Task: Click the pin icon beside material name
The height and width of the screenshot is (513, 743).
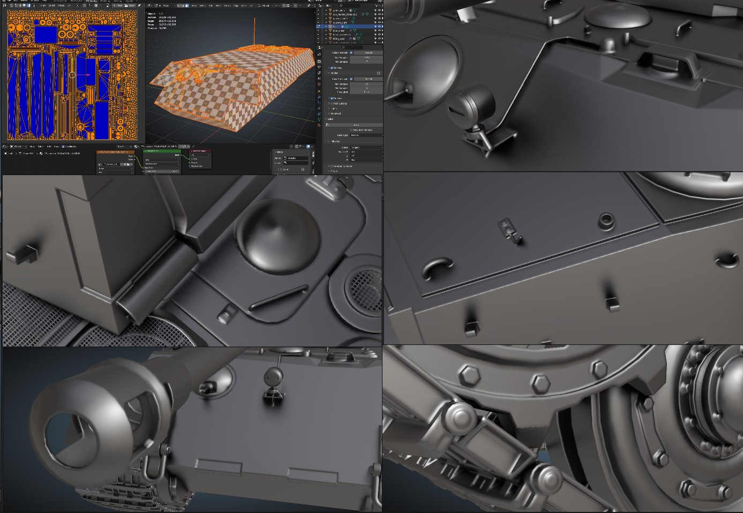Action: pyautogui.click(x=193, y=147)
